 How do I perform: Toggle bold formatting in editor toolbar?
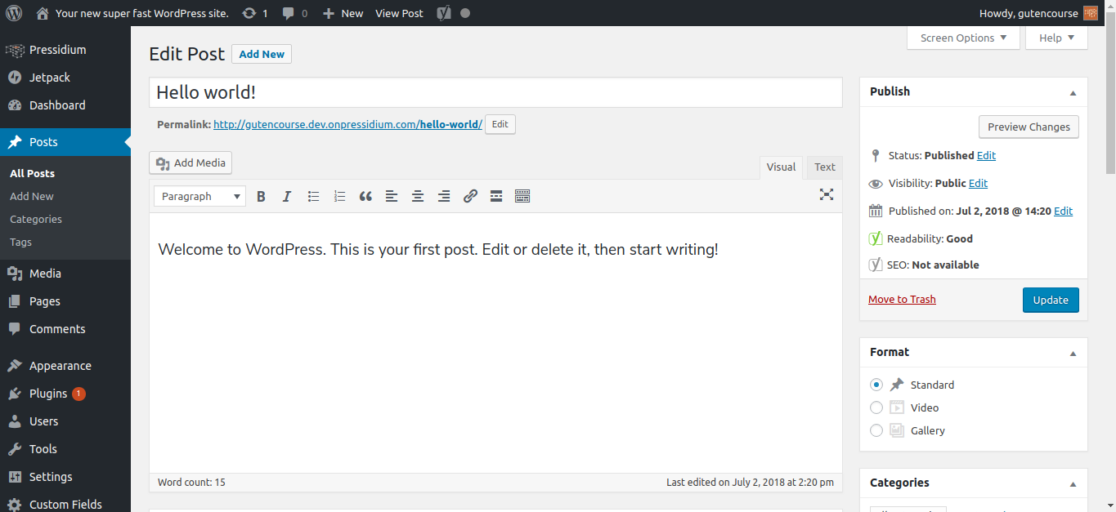tap(261, 196)
